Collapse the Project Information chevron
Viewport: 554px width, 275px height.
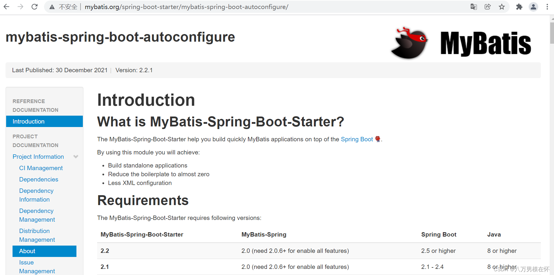pyautogui.click(x=76, y=157)
